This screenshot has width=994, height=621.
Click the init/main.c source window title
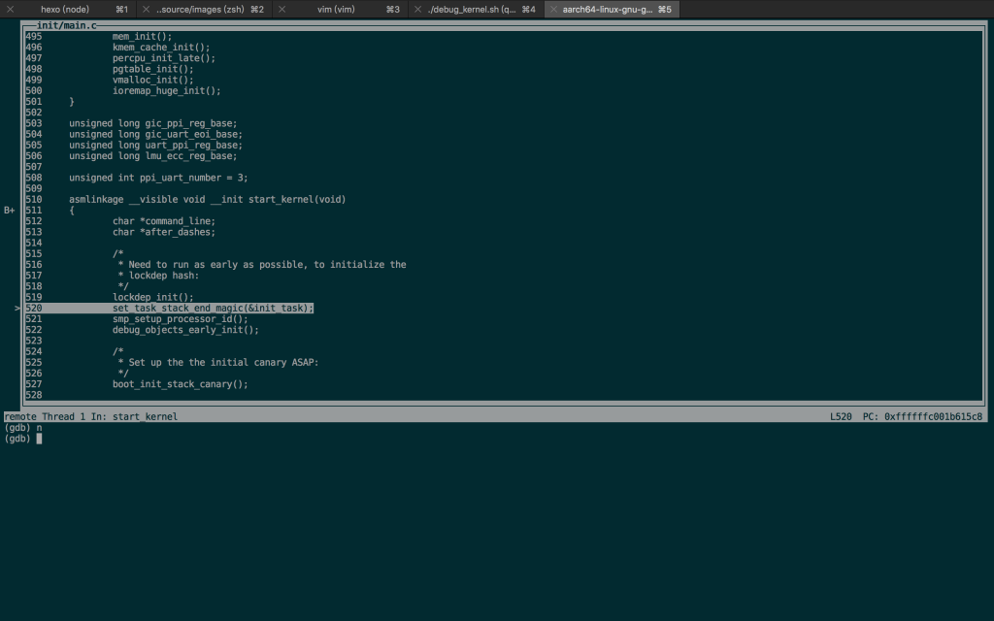point(67,25)
